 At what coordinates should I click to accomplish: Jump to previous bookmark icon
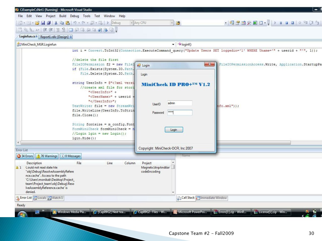pyautogui.click(x=77, y=30)
